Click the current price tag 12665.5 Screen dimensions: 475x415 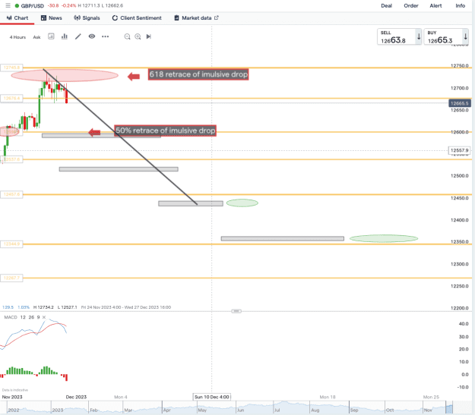(x=460, y=103)
